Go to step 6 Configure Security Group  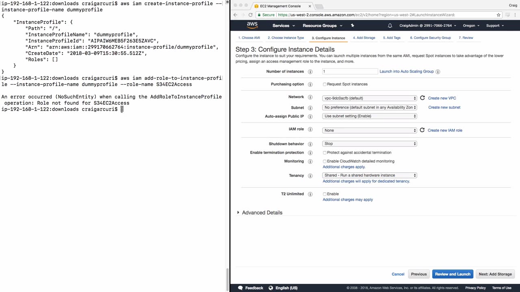coord(430,38)
